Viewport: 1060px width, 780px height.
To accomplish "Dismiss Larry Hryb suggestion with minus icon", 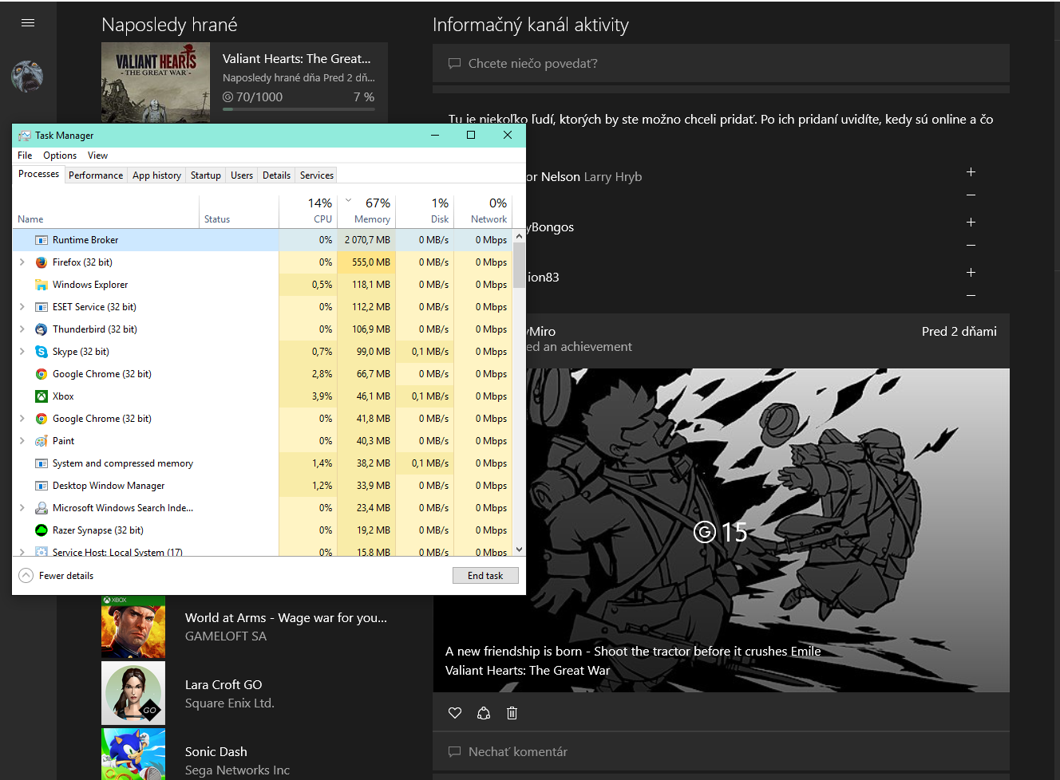I will pyautogui.click(x=971, y=195).
